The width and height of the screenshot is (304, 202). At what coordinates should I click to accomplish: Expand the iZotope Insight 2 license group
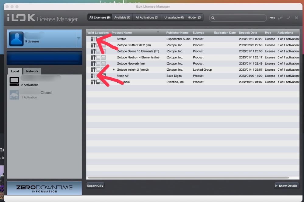pos(114,70)
